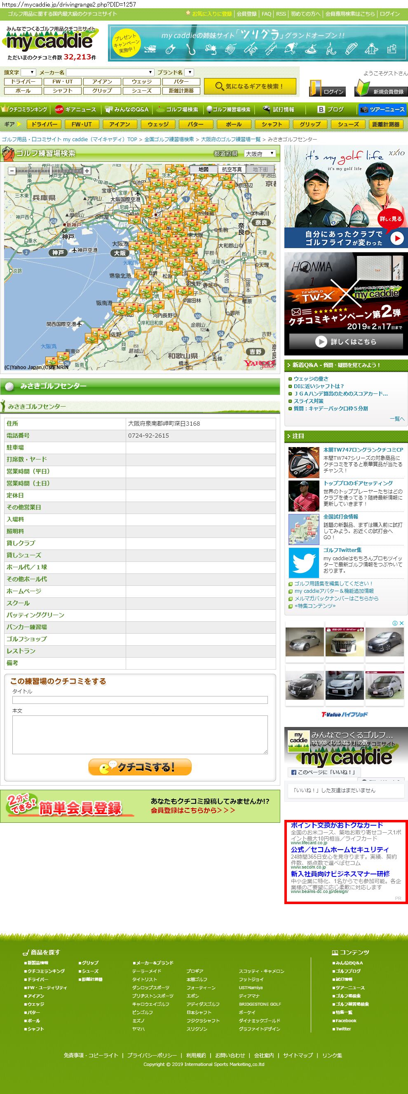Open the メーカー名 maker dropdown

tap(110, 72)
